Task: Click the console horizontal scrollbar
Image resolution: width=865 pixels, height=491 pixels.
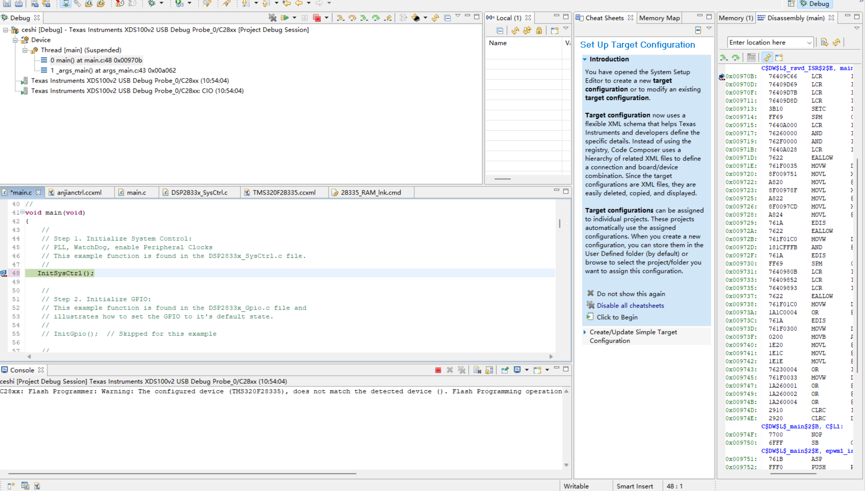Action: [182, 473]
